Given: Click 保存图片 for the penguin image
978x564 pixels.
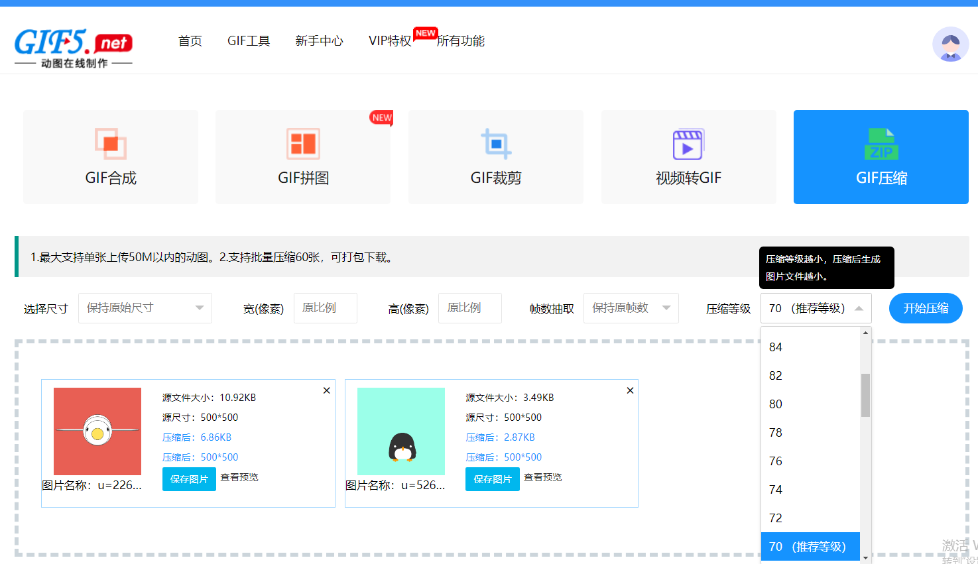Looking at the screenshot, I should coord(493,479).
